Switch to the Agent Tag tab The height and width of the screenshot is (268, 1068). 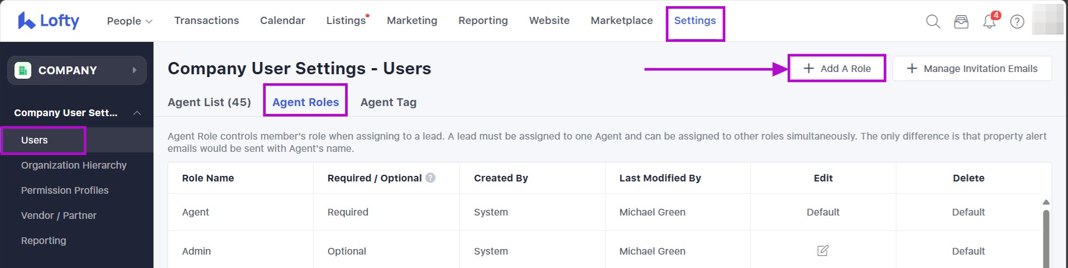tap(389, 102)
